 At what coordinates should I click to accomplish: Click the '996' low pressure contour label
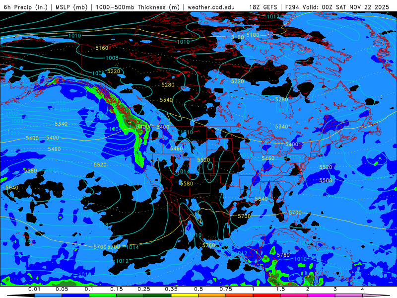click(x=61, y=103)
